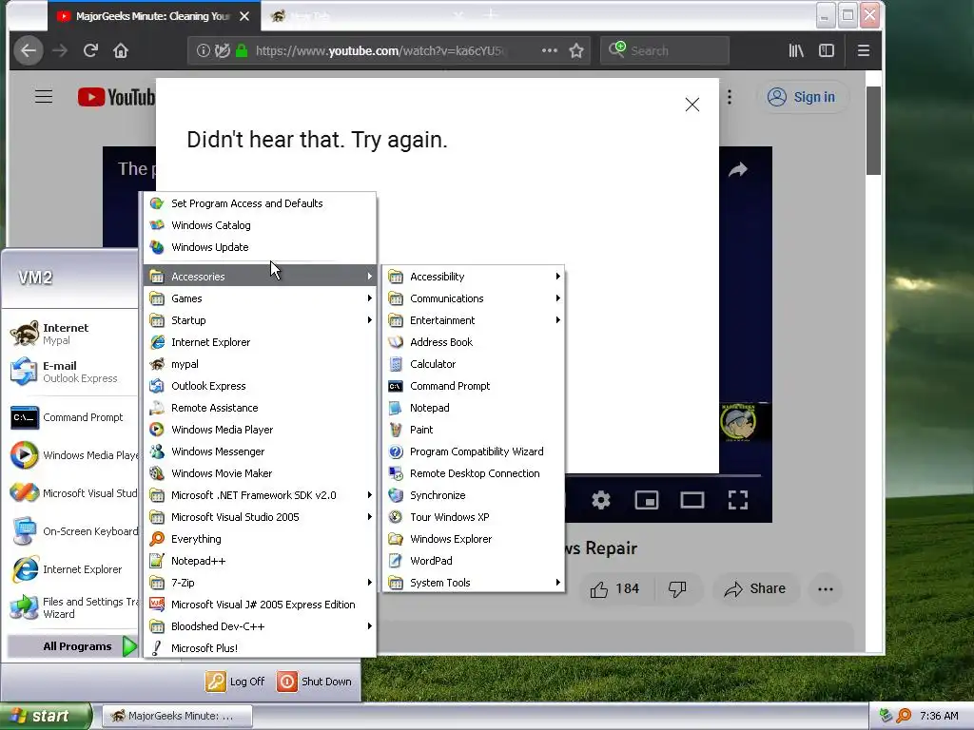Expand Entertainment submenu
974x730 pixels.
pyautogui.click(x=473, y=320)
